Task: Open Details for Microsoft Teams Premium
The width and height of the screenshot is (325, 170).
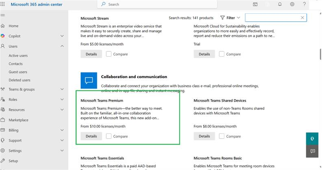Action: (91, 136)
